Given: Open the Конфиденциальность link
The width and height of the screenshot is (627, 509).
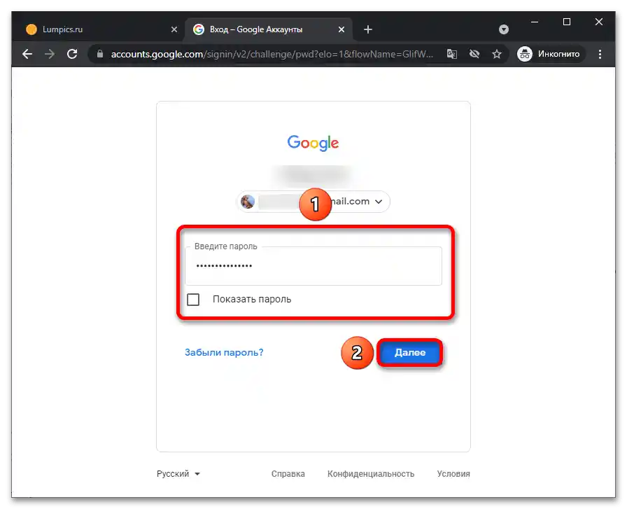Looking at the screenshot, I should (x=371, y=474).
